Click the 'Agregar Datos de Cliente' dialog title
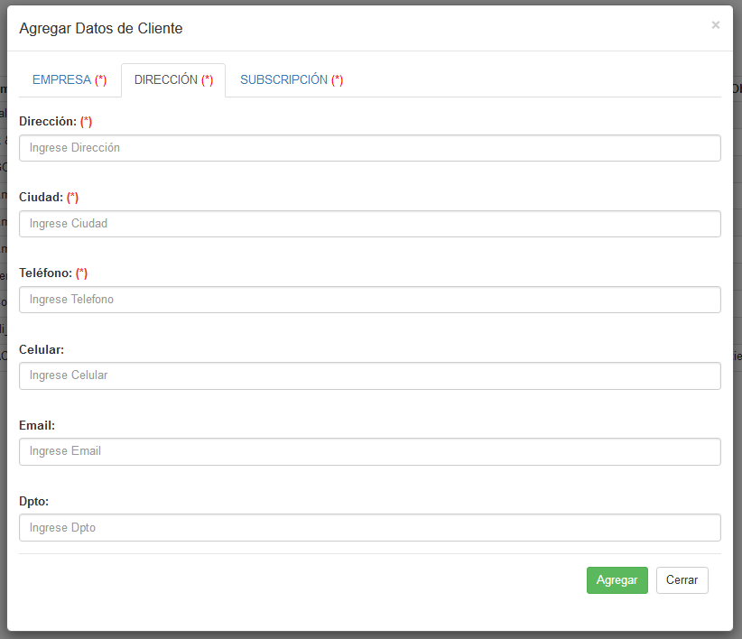 pyautogui.click(x=101, y=29)
